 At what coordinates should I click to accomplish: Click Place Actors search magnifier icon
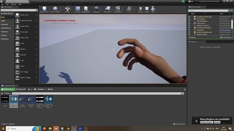37,10
